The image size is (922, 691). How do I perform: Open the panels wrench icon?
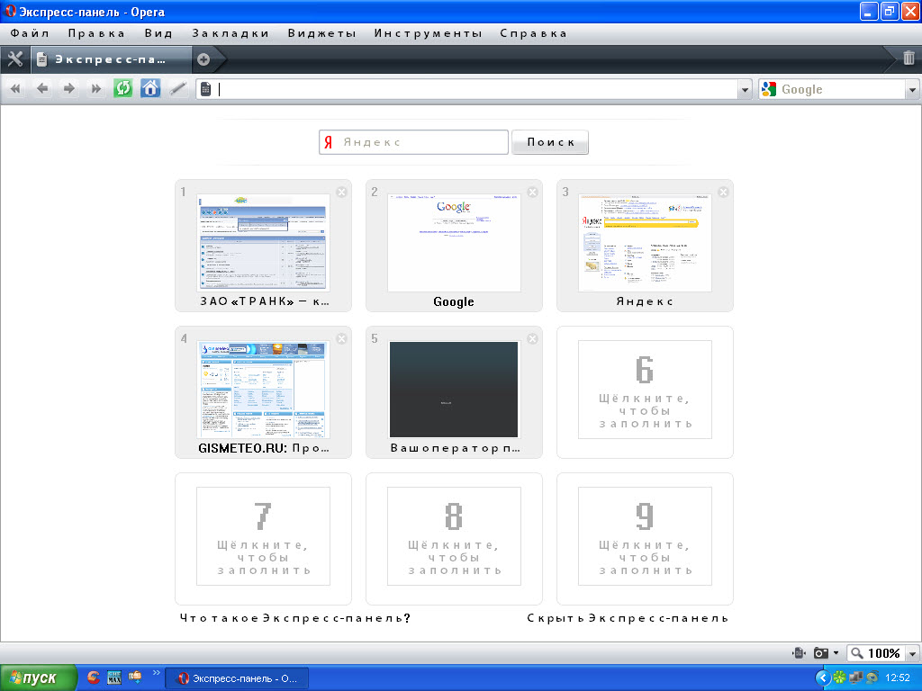pyautogui.click(x=14, y=59)
